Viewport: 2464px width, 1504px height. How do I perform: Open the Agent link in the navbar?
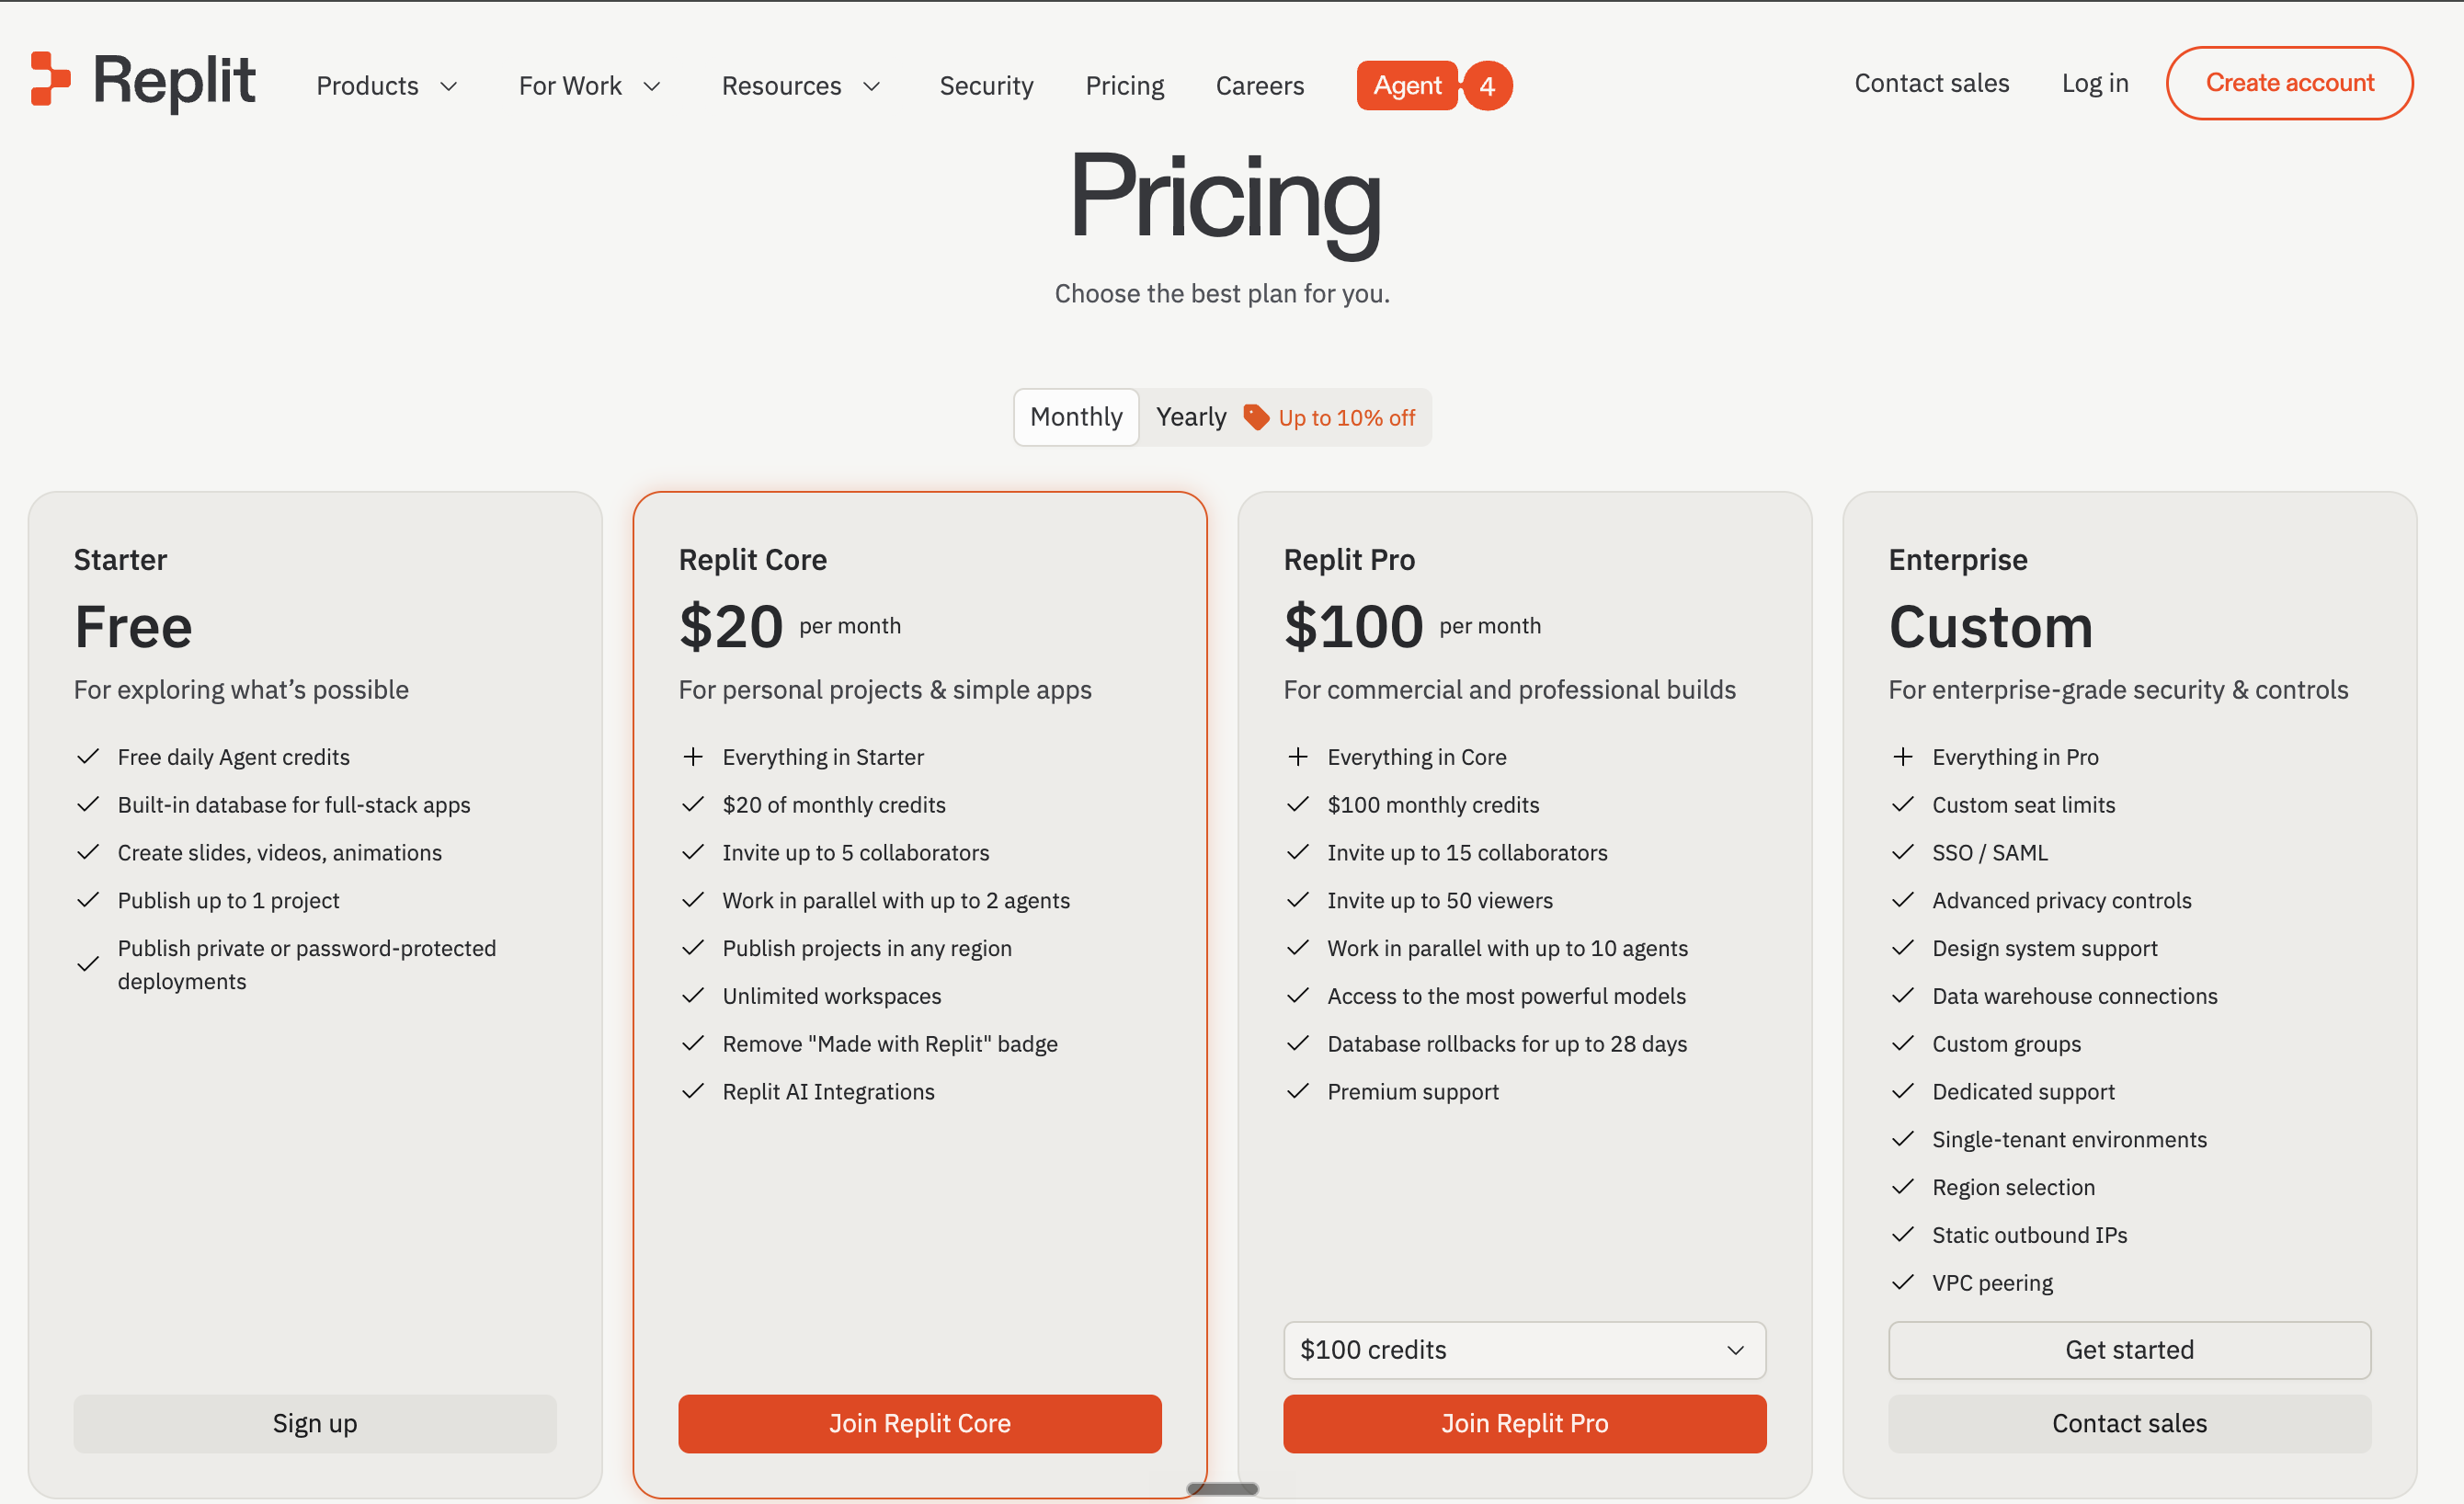click(x=1407, y=86)
